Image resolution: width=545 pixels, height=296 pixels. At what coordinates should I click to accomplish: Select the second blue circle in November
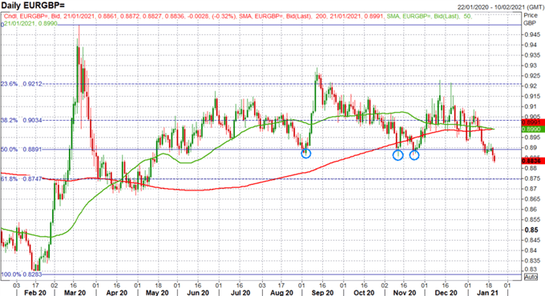414,155
